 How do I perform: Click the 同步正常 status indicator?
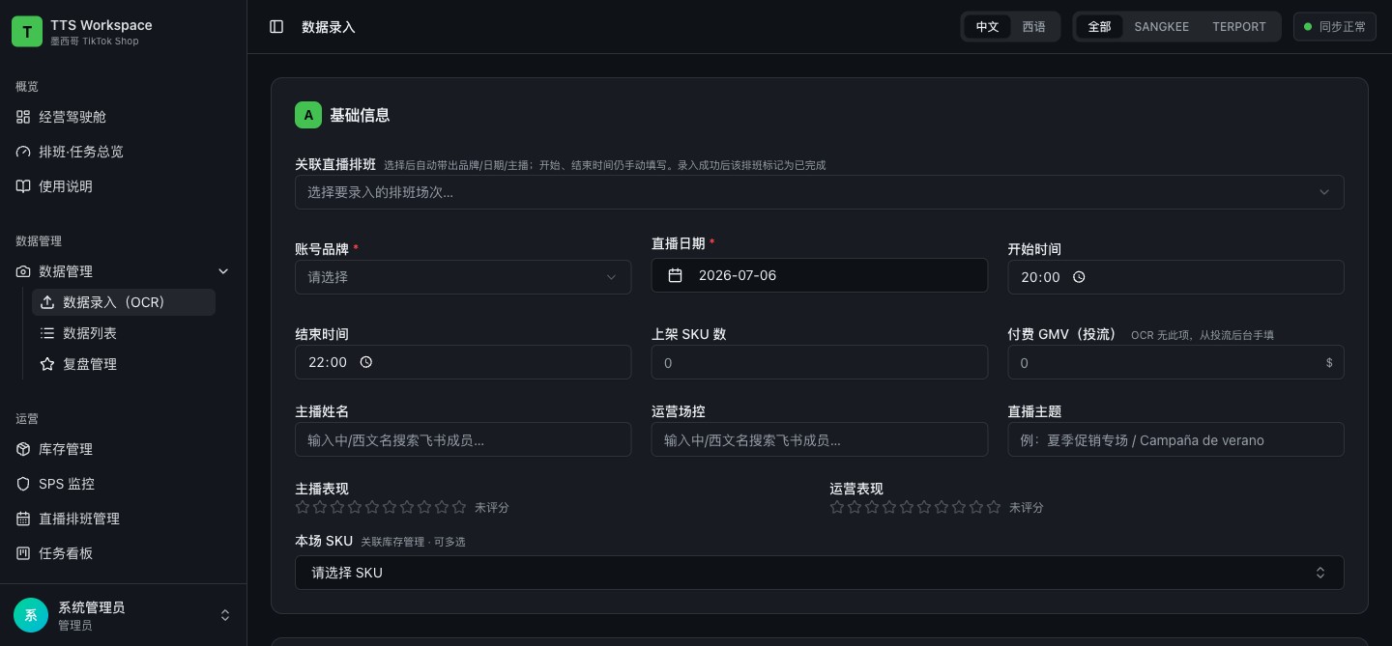pyautogui.click(x=1335, y=27)
